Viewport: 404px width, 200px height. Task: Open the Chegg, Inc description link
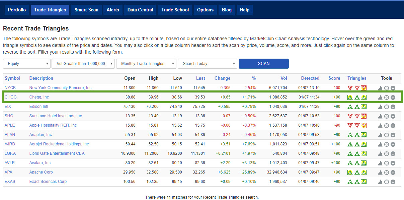pos(39,97)
